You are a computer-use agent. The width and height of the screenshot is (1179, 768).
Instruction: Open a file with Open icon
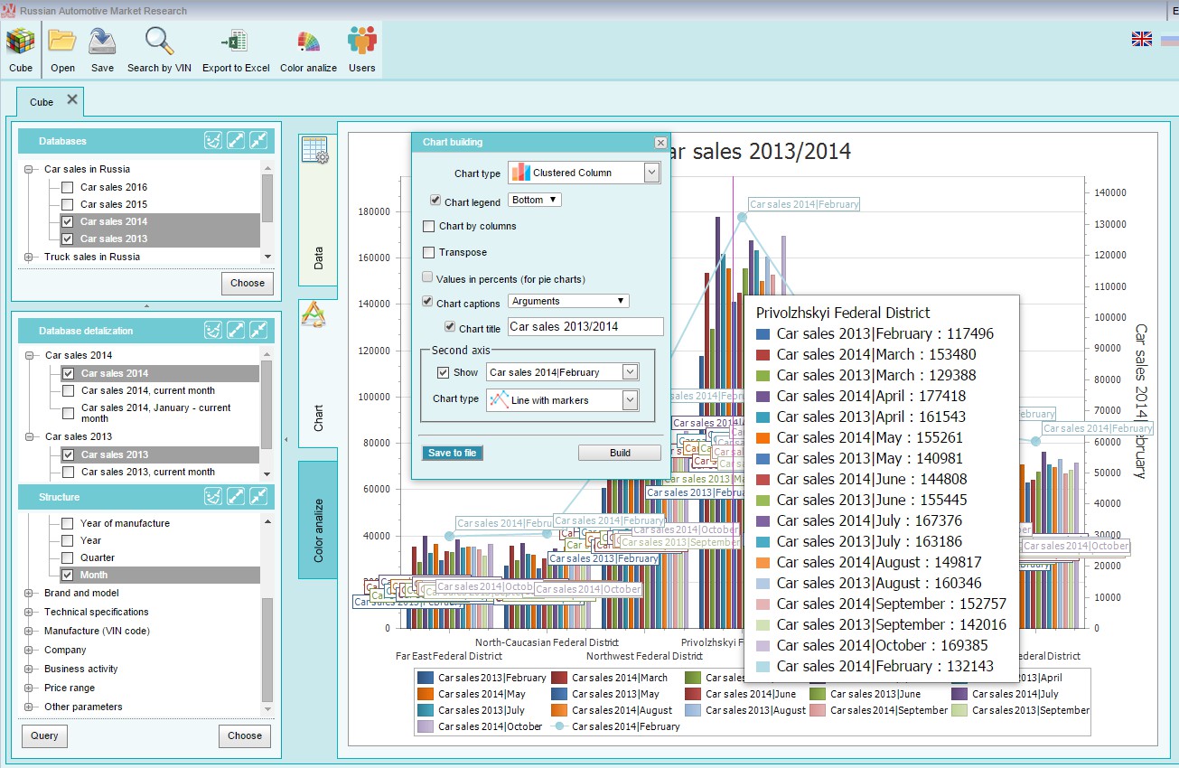tap(62, 42)
